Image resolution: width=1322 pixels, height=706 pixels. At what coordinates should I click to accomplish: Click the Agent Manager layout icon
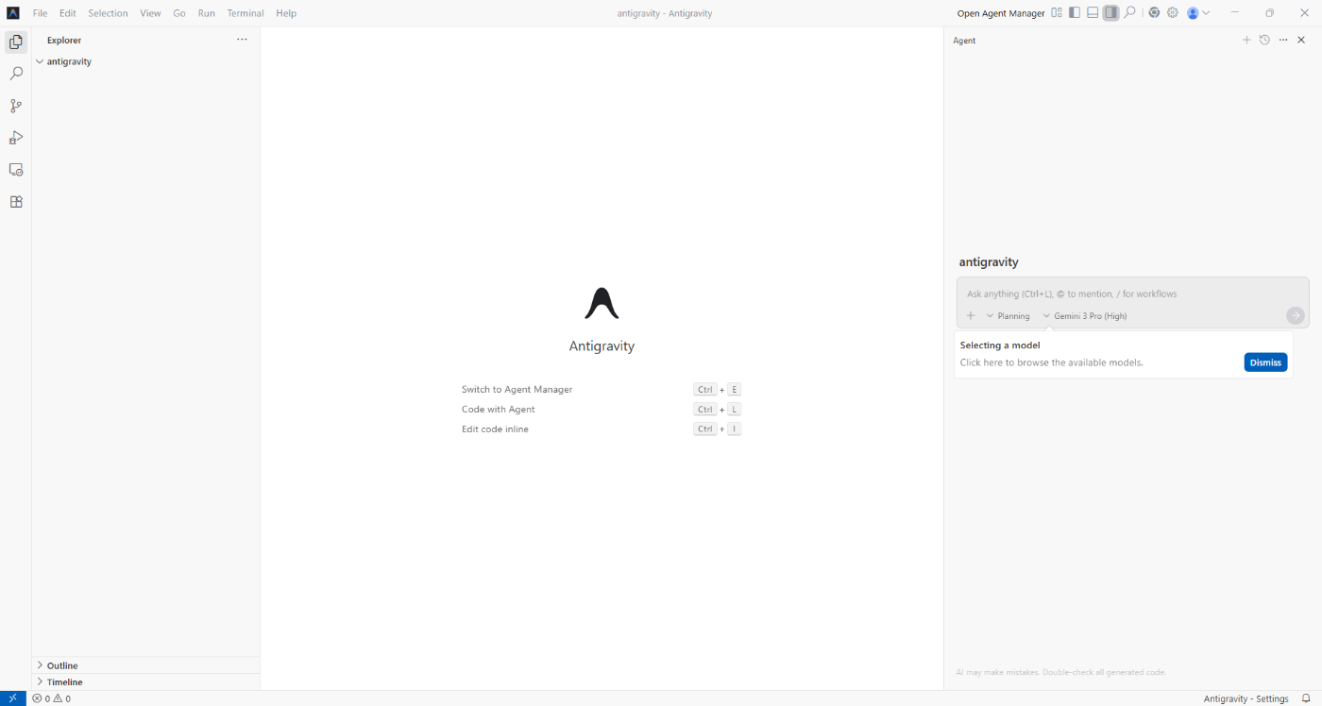coord(1057,13)
